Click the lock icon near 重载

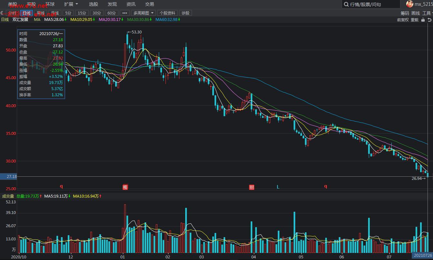tap(423, 20)
